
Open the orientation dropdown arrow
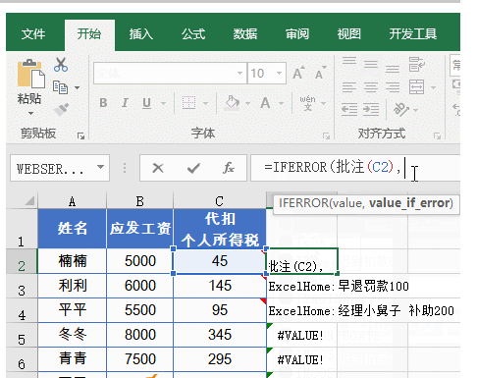416,110
